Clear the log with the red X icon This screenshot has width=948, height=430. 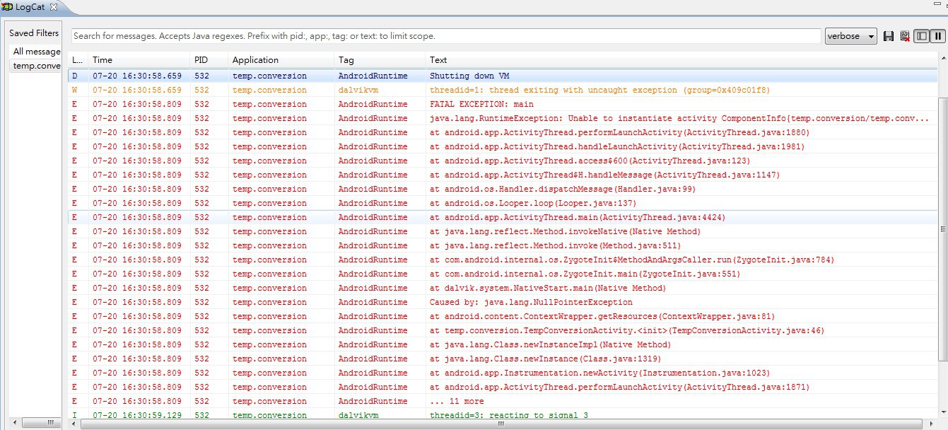click(x=905, y=36)
